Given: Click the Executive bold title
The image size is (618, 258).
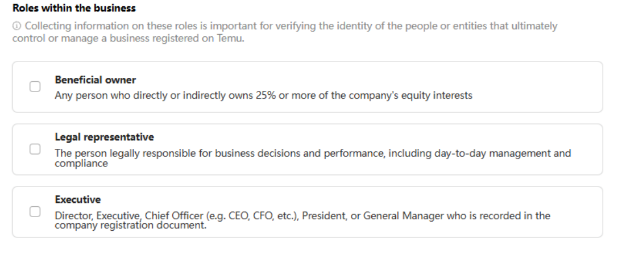Looking at the screenshot, I should coord(78,199).
